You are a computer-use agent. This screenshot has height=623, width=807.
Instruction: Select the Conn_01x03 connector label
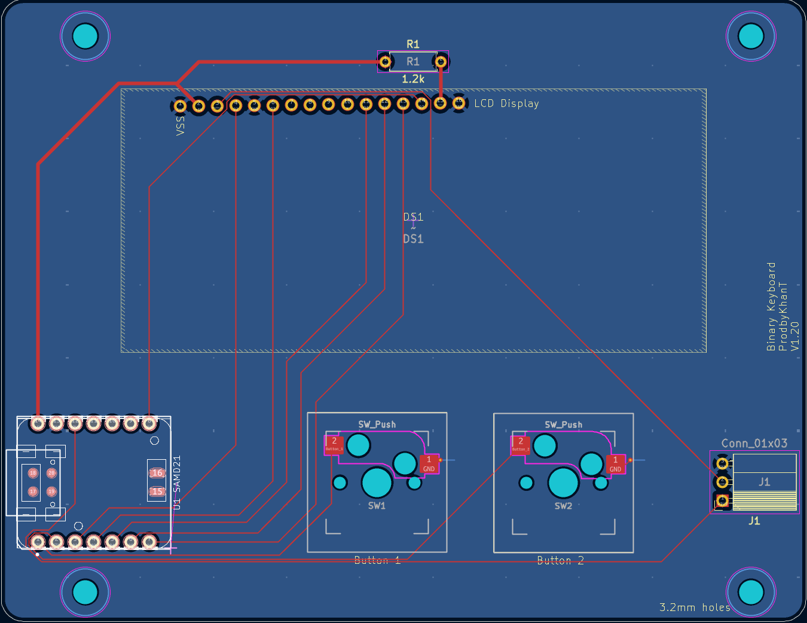click(754, 443)
